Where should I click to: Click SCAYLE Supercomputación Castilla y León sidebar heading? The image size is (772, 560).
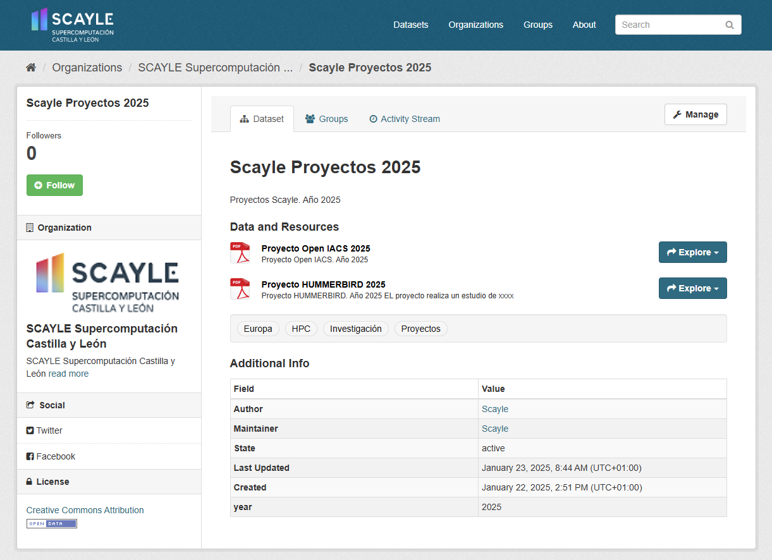point(102,336)
